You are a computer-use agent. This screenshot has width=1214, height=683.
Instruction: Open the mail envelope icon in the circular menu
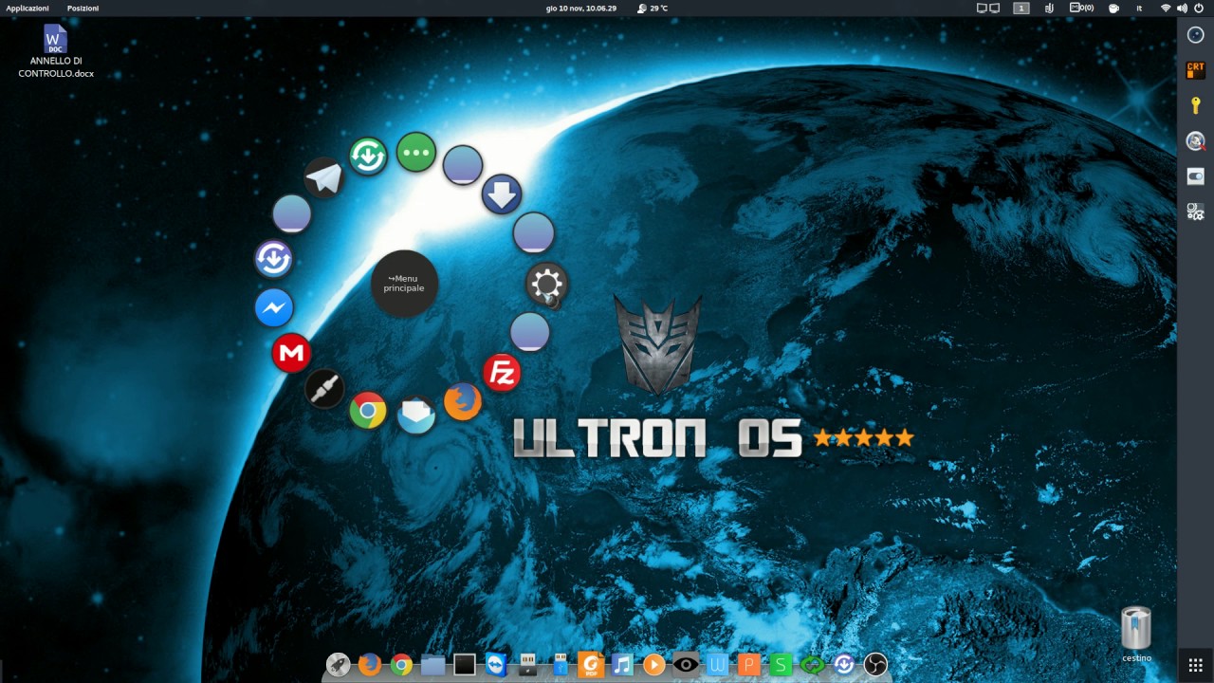pos(415,415)
